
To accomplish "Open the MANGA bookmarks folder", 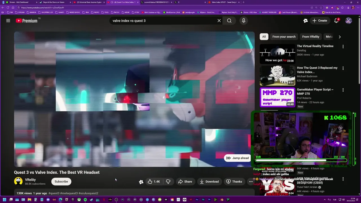I will pos(31,12).
